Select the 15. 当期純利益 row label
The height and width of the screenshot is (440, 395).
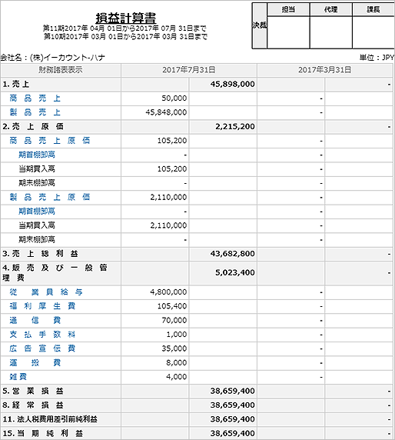click(42, 433)
